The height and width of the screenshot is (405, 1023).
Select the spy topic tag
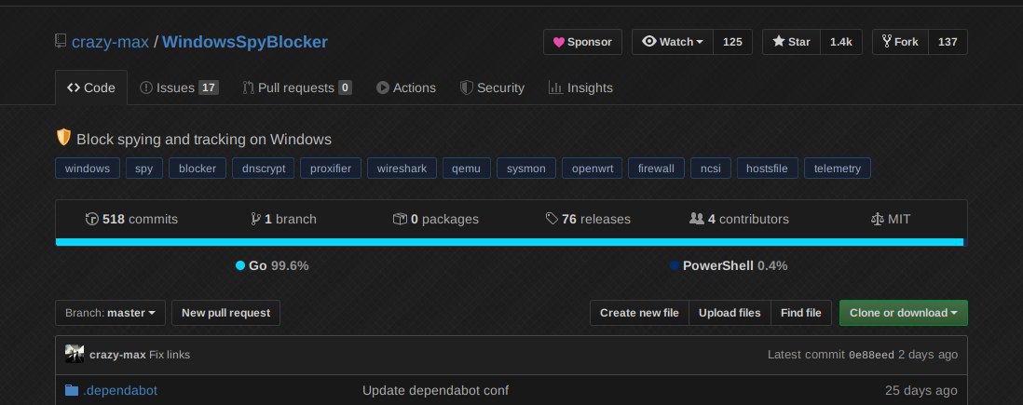tap(144, 169)
